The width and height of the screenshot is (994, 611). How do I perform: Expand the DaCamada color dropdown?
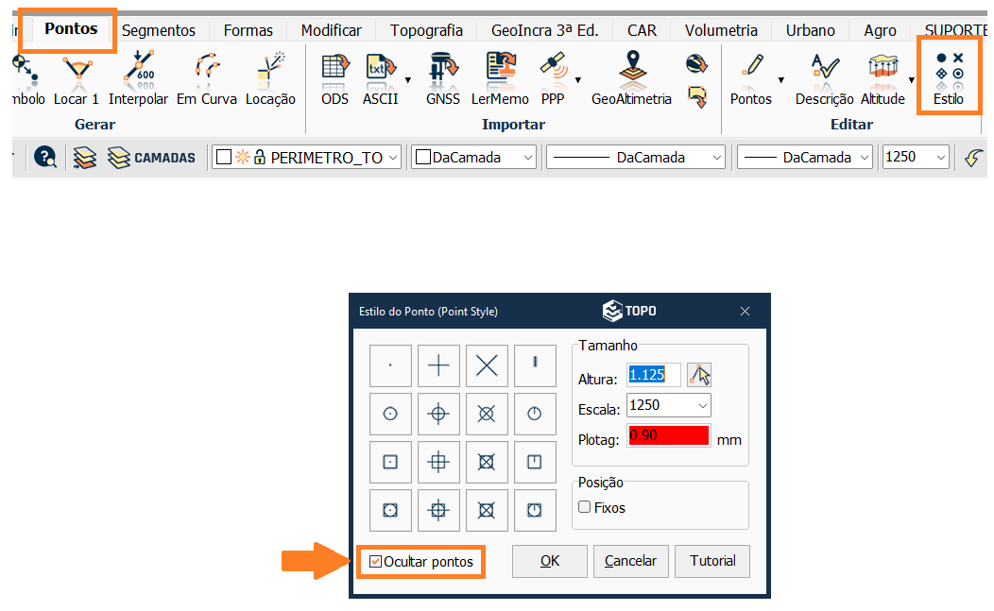[526, 158]
